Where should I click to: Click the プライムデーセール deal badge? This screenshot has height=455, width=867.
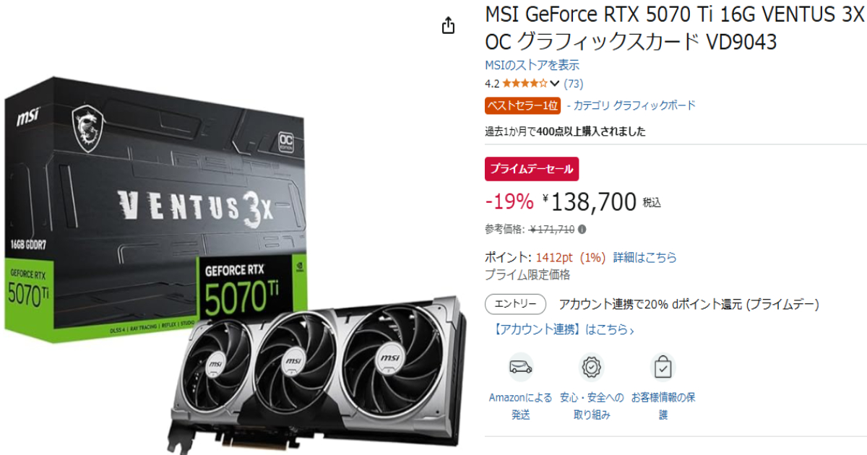(532, 169)
